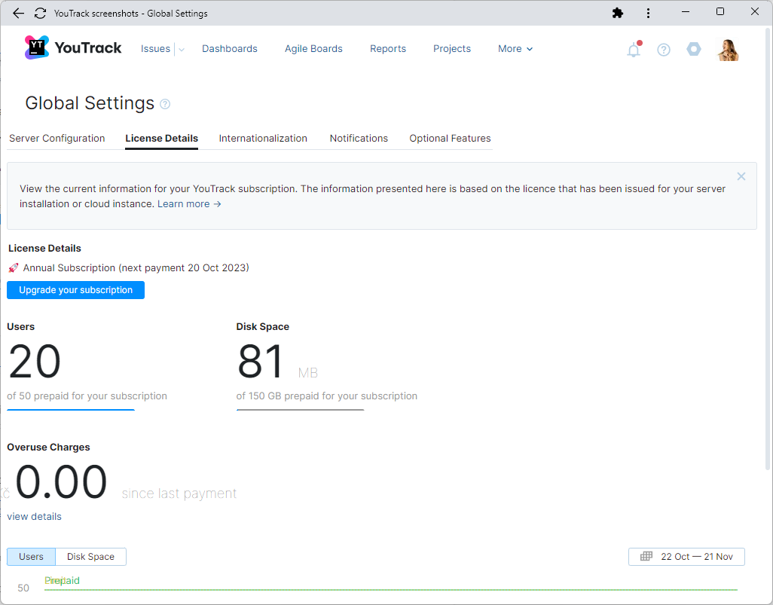This screenshot has width=773, height=605.
Task: Open the browser three-dot menu
Action: [x=648, y=13]
